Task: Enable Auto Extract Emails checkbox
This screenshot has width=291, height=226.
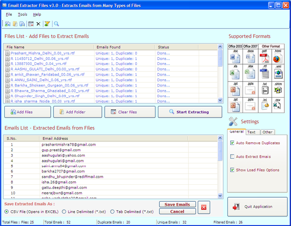Action: click(x=232, y=157)
